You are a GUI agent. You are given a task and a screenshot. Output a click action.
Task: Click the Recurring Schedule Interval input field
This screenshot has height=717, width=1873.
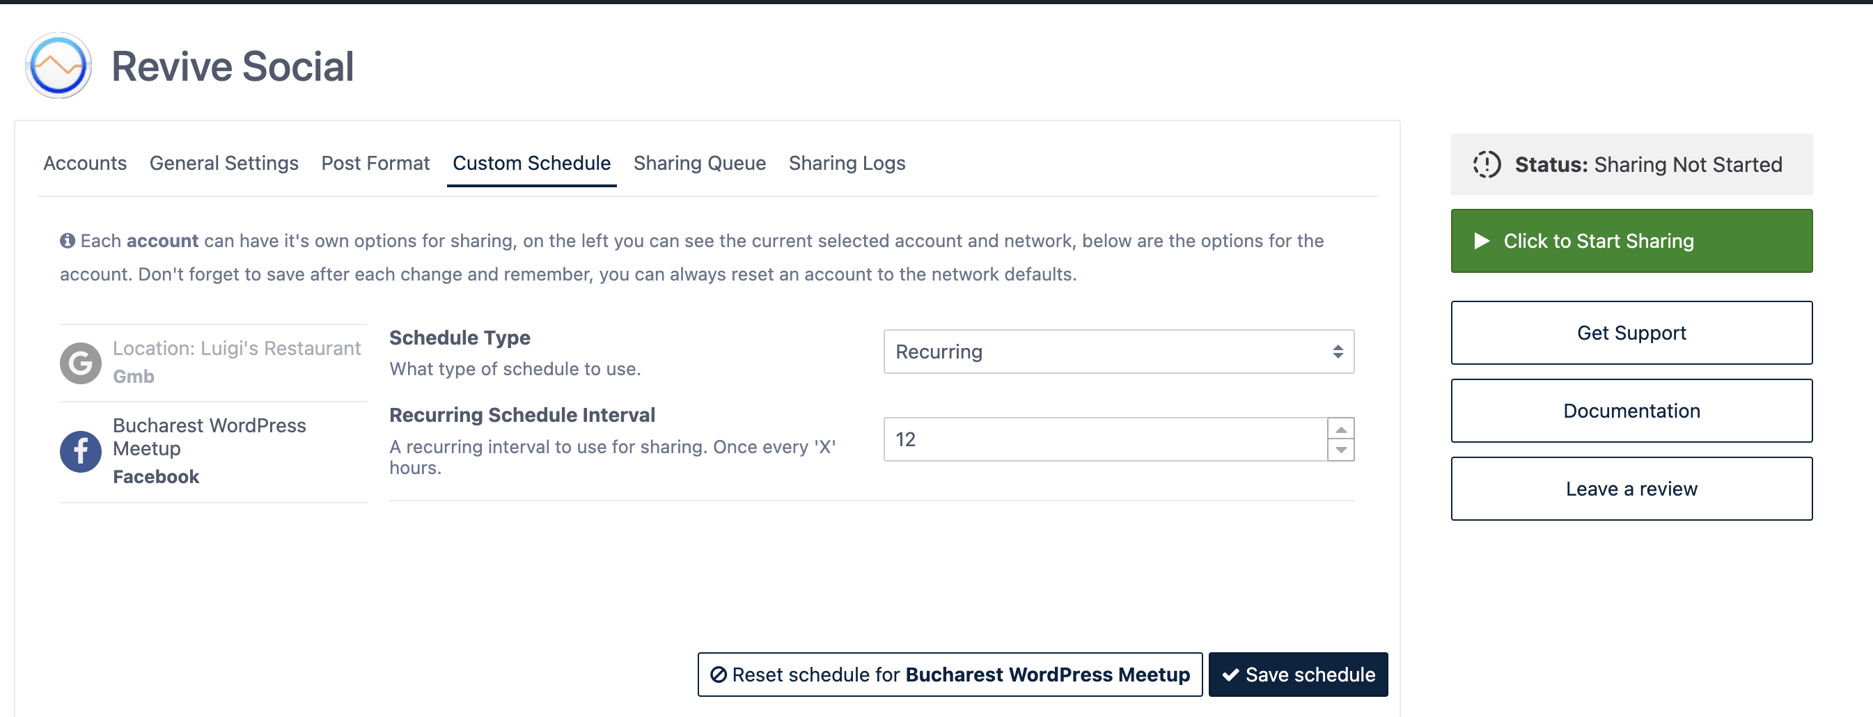click(1104, 439)
